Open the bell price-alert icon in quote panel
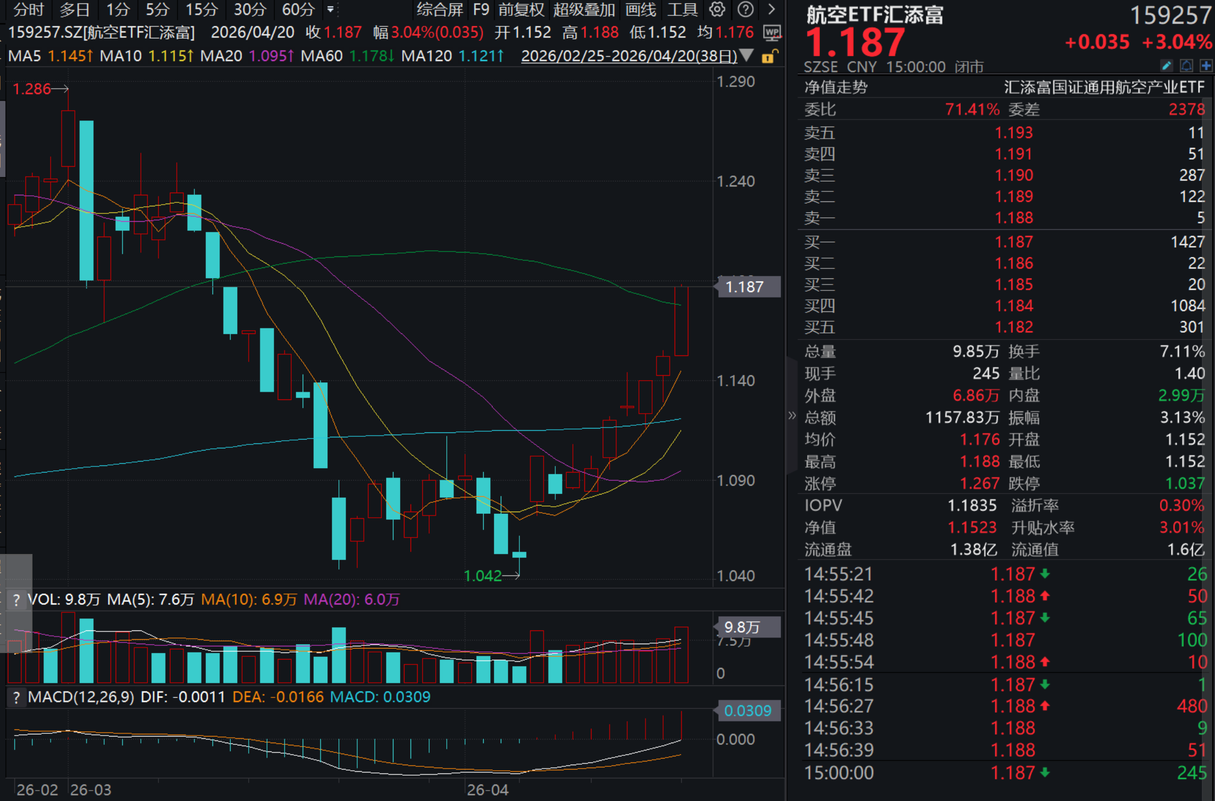 click(x=1187, y=65)
